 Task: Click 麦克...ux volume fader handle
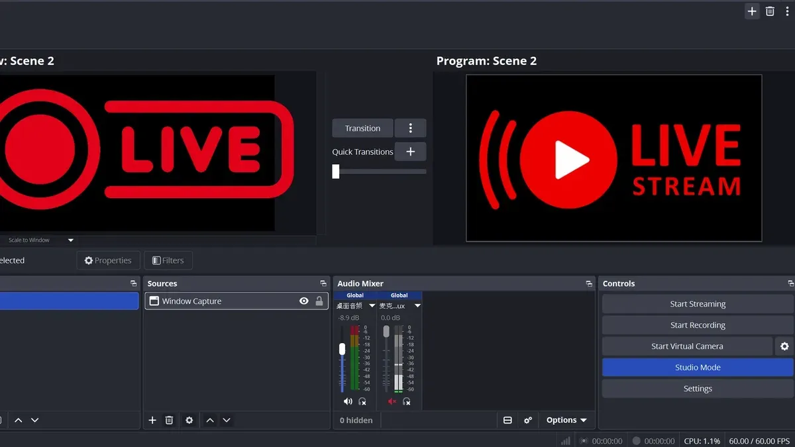point(386,330)
